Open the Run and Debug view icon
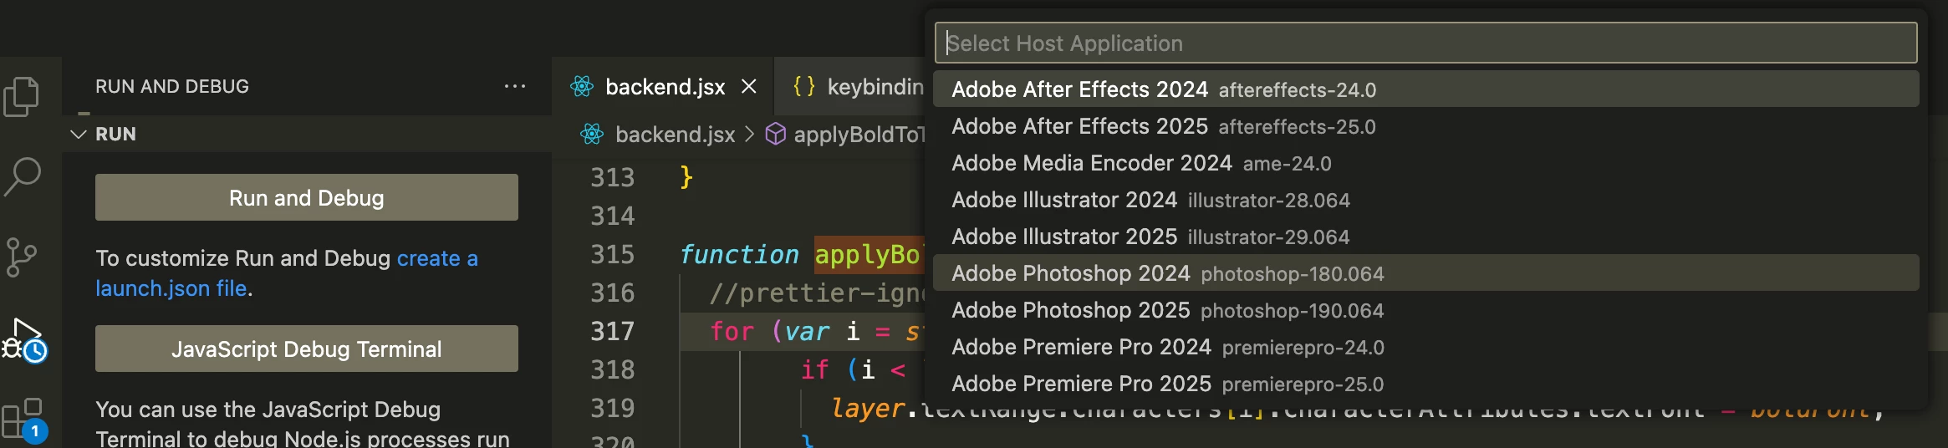 pyautogui.click(x=24, y=339)
